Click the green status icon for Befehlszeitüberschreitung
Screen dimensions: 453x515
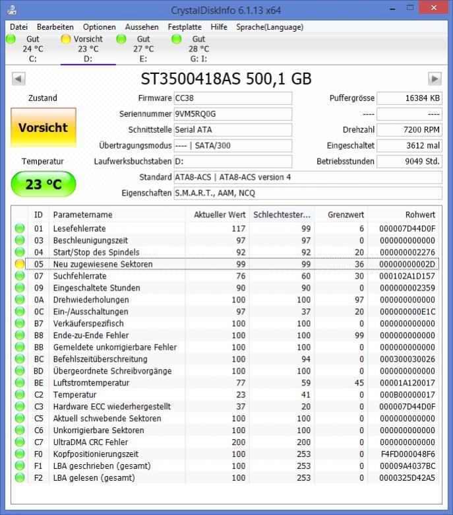point(20,359)
